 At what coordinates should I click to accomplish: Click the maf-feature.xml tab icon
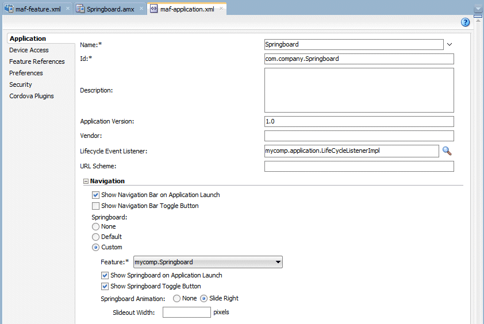tap(9, 9)
